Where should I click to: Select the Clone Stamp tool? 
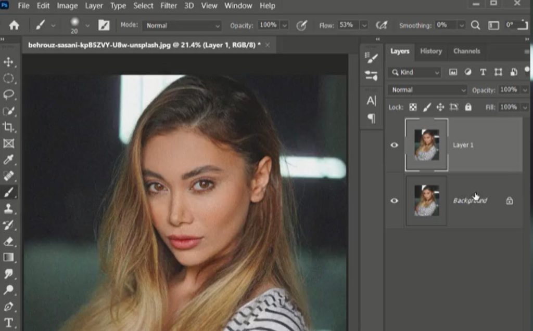click(x=9, y=208)
